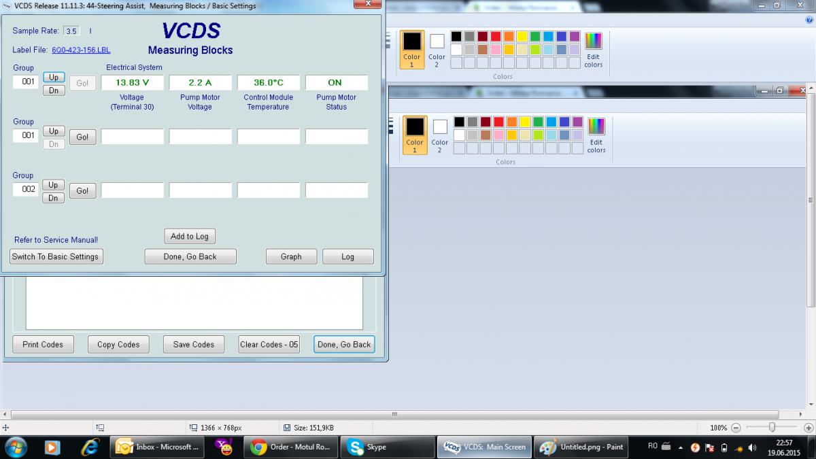Click Copy Codes button

pos(118,344)
